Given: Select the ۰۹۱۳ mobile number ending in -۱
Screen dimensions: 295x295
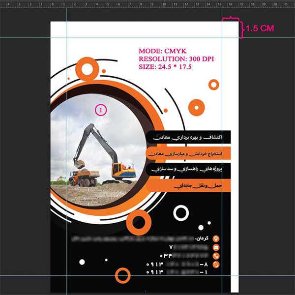Looking at the screenshot, I should tap(177, 272).
